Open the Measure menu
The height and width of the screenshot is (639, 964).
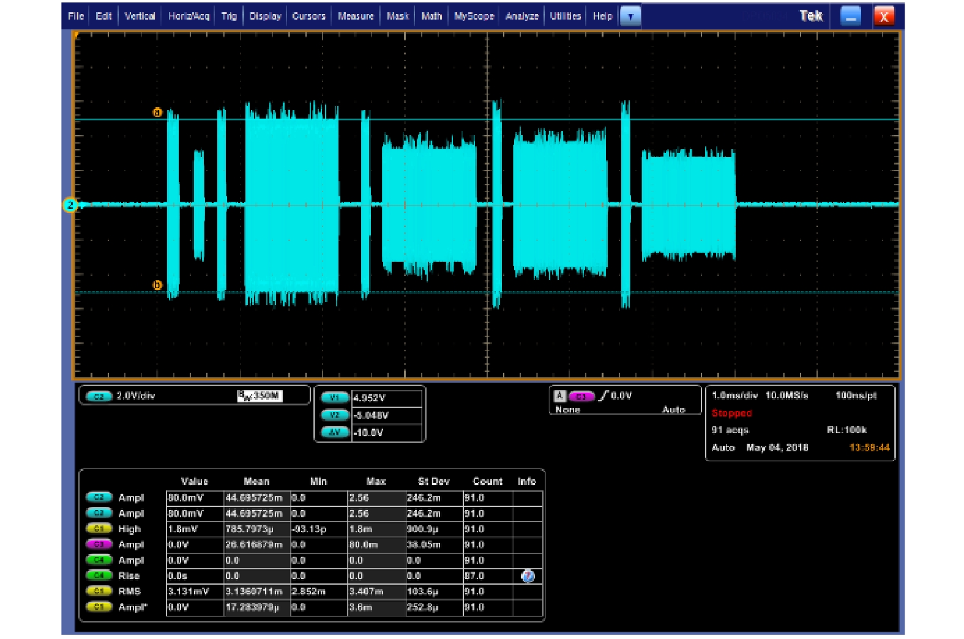coord(356,17)
